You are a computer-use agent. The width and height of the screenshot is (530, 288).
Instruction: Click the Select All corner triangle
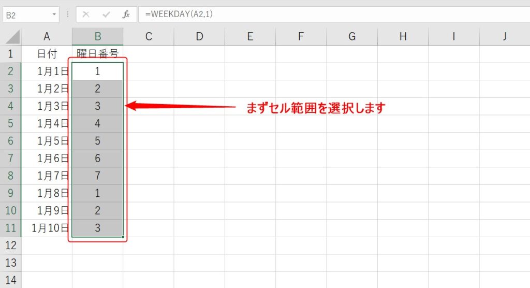point(12,37)
